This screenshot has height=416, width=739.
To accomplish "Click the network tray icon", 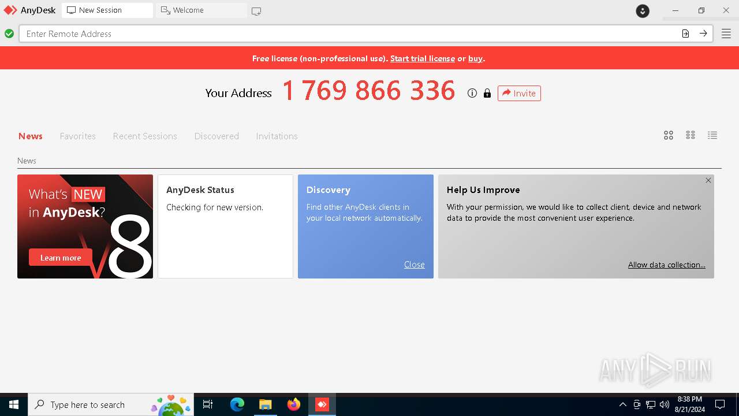I will pos(651,404).
